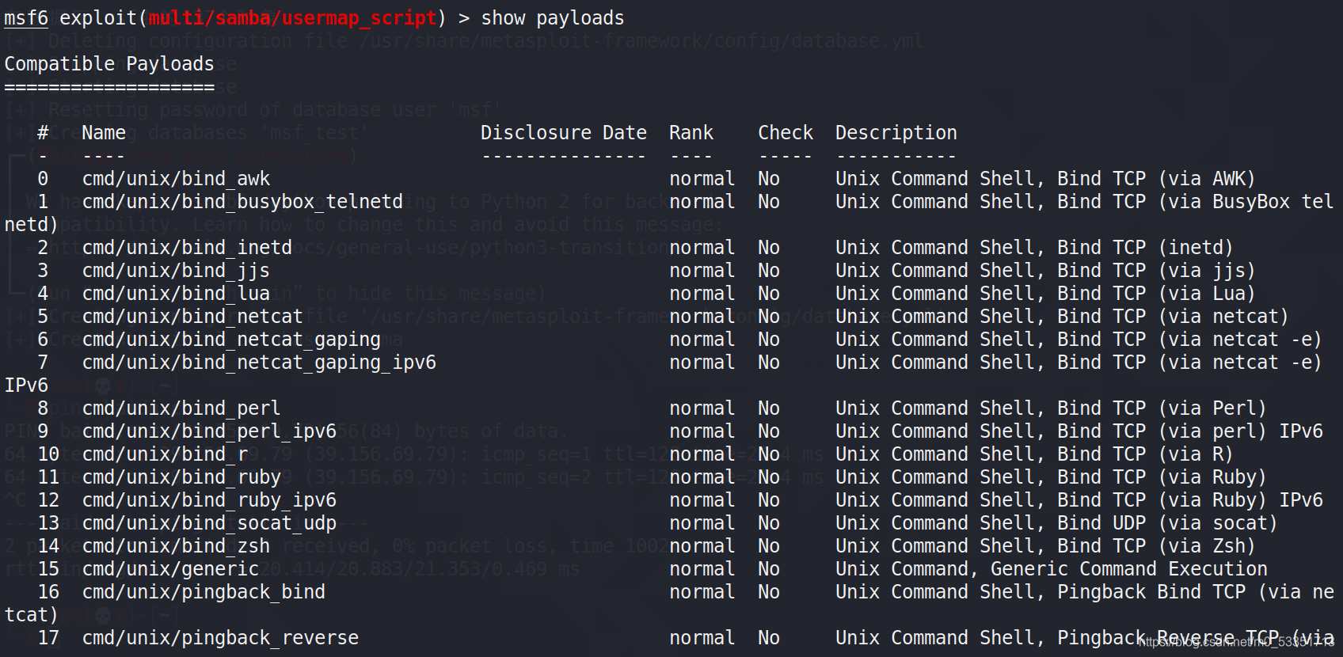Click description 'Bind TCP (via Lua)'
Image resolution: width=1343 pixels, height=657 pixels.
point(1156,294)
